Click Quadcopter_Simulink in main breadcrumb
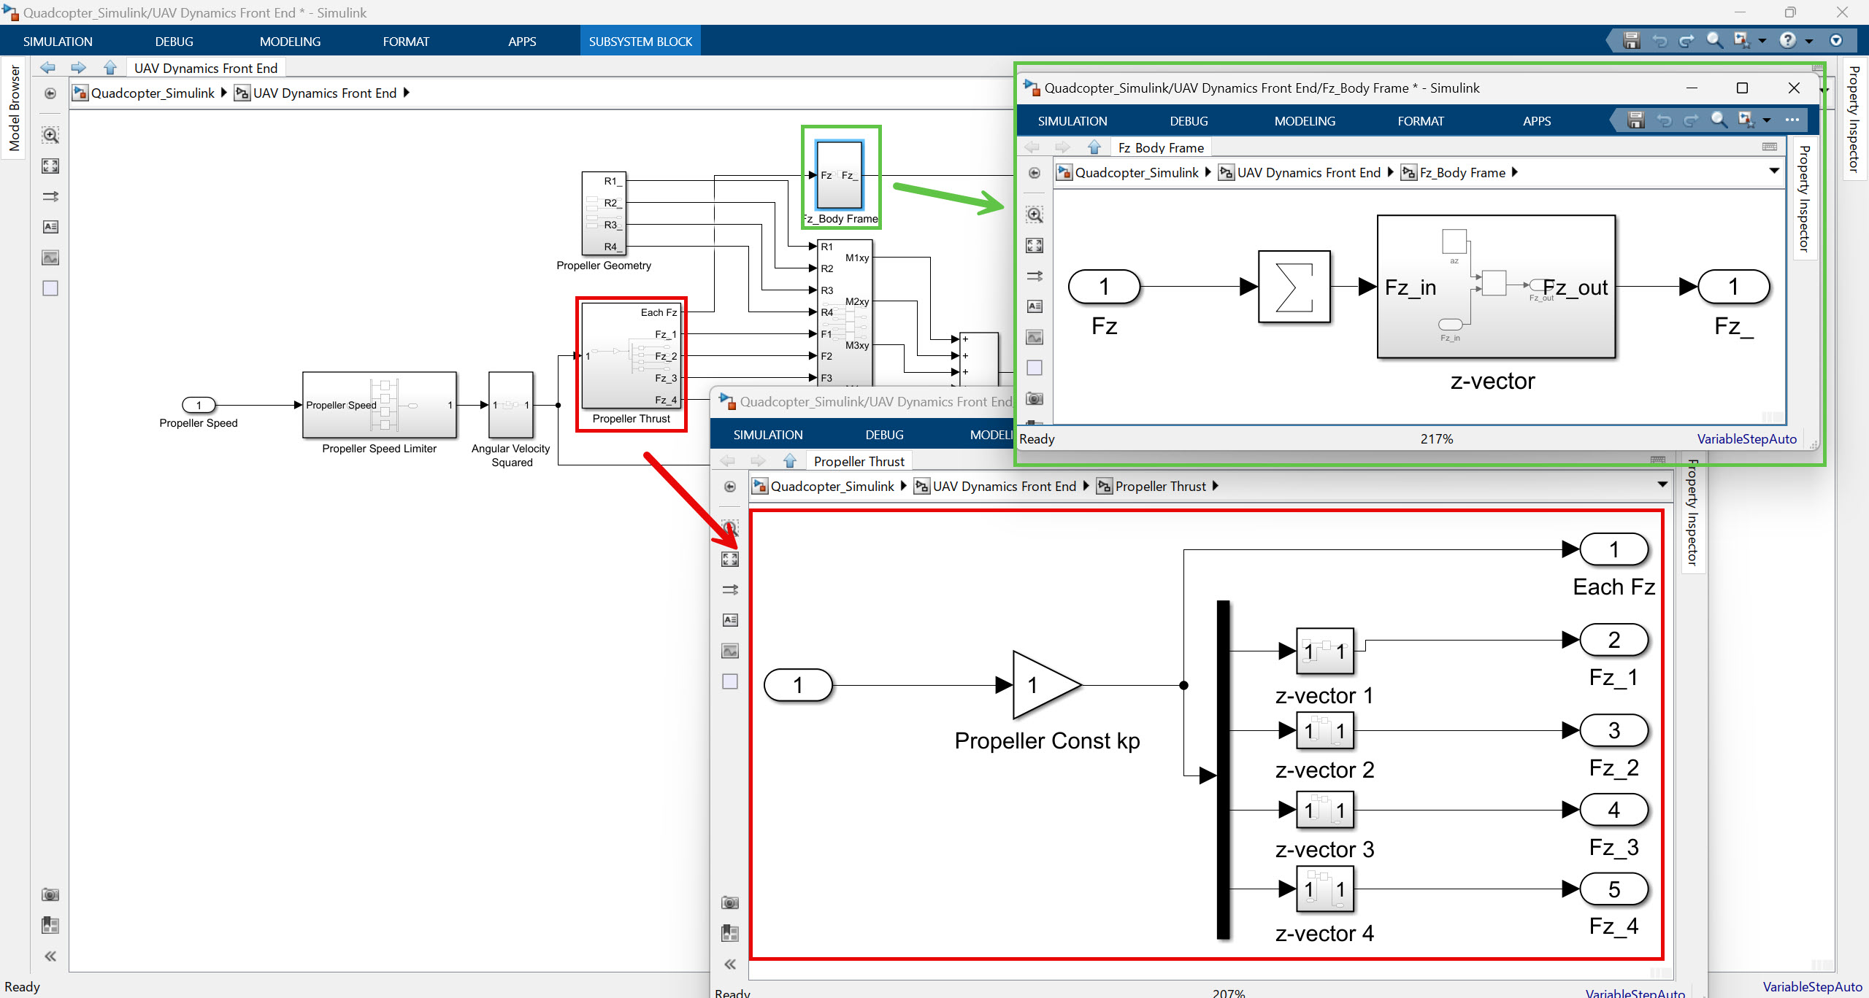Viewport: 1869px width, 998px height. (153, 93)
